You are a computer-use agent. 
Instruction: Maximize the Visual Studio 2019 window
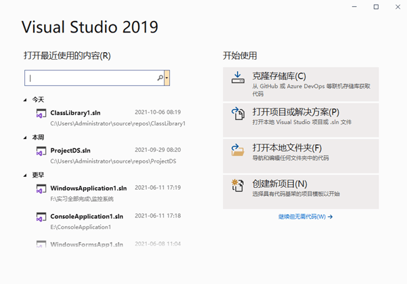coord(376,7)
